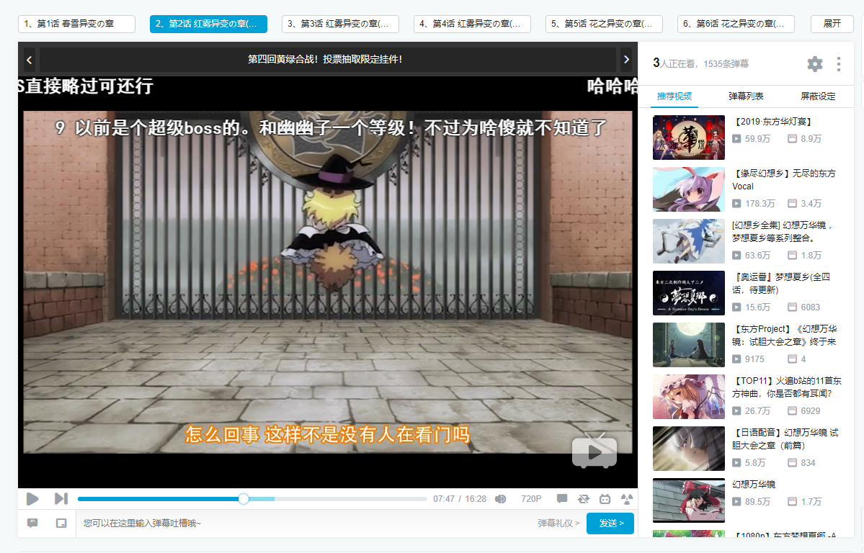Select episode 第1话 春雪异变の章
Screen dimensions: 864x553
pos(76,24)
